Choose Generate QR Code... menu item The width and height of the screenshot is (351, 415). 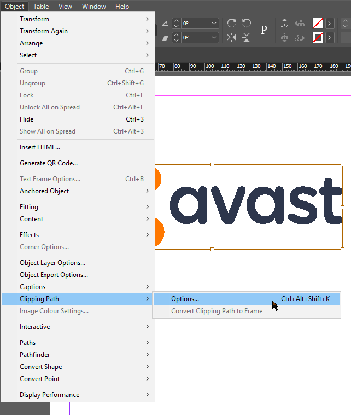[x=78, y=163]
